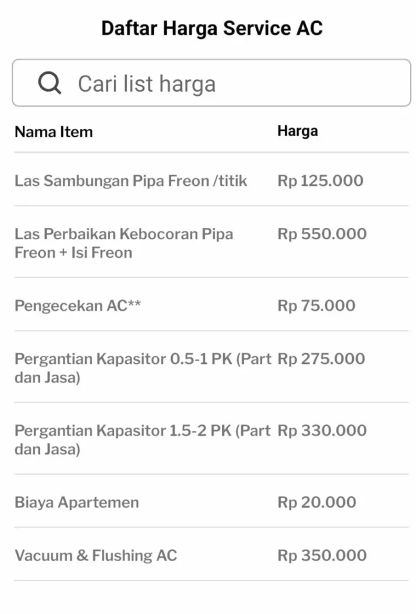Select the 'Nama Item' column header
This screenshot has height=614, width=416.
coord(53,131)
